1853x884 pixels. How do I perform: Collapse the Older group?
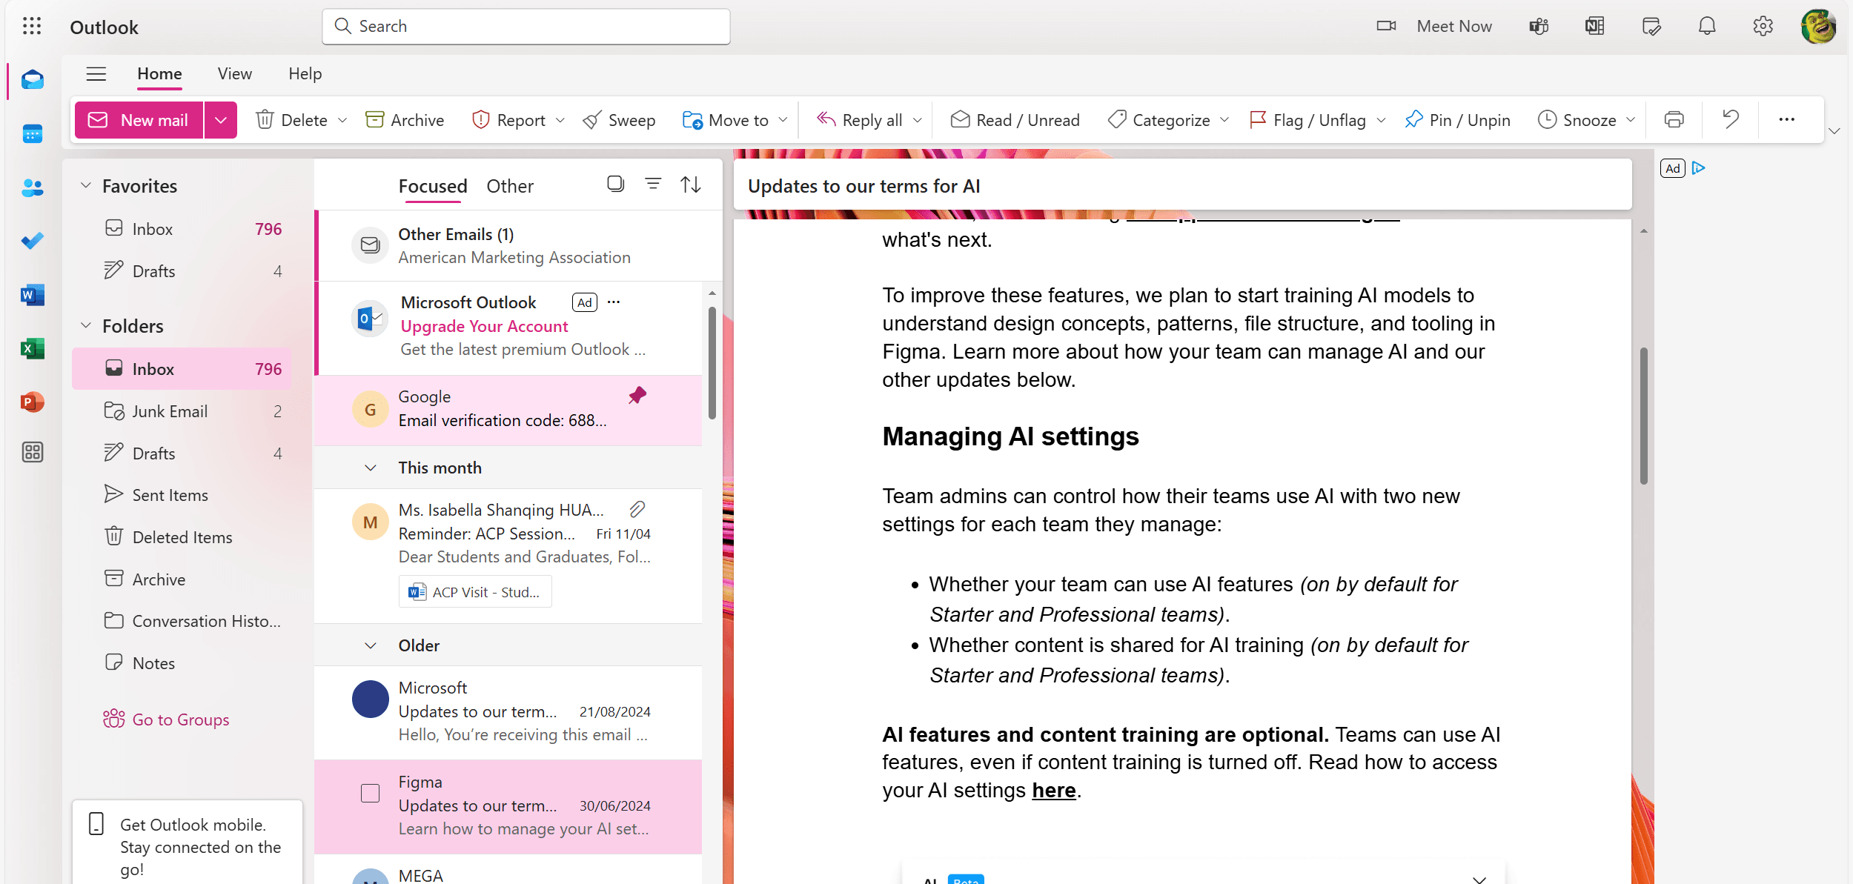(x=371, y=645)
